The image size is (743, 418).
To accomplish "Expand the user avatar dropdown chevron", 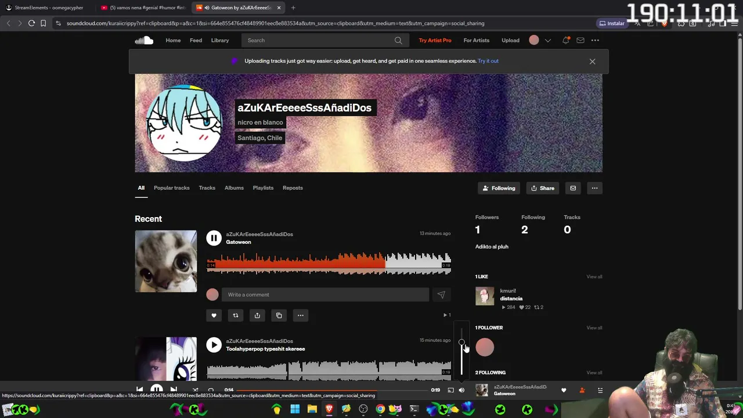I will (x=547, y=40).
